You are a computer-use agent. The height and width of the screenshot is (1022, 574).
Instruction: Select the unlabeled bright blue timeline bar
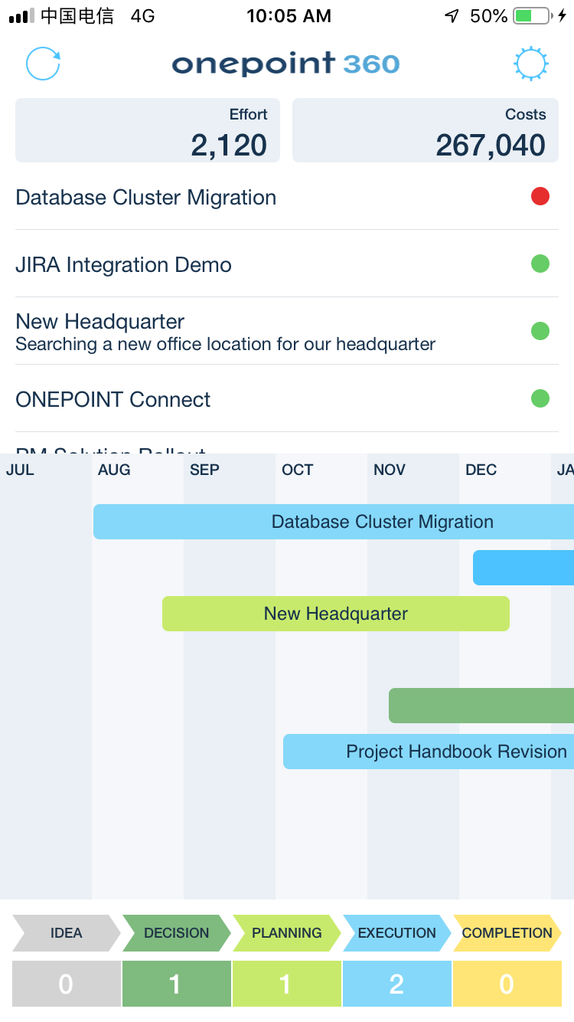click(523, 568)
